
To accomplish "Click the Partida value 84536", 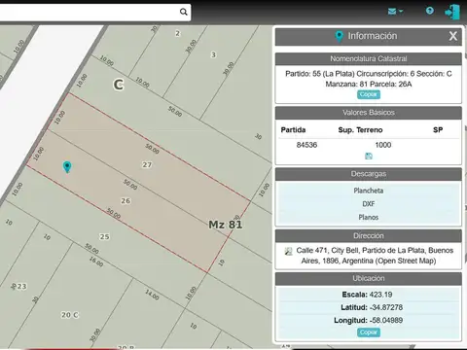I will 306,145.
